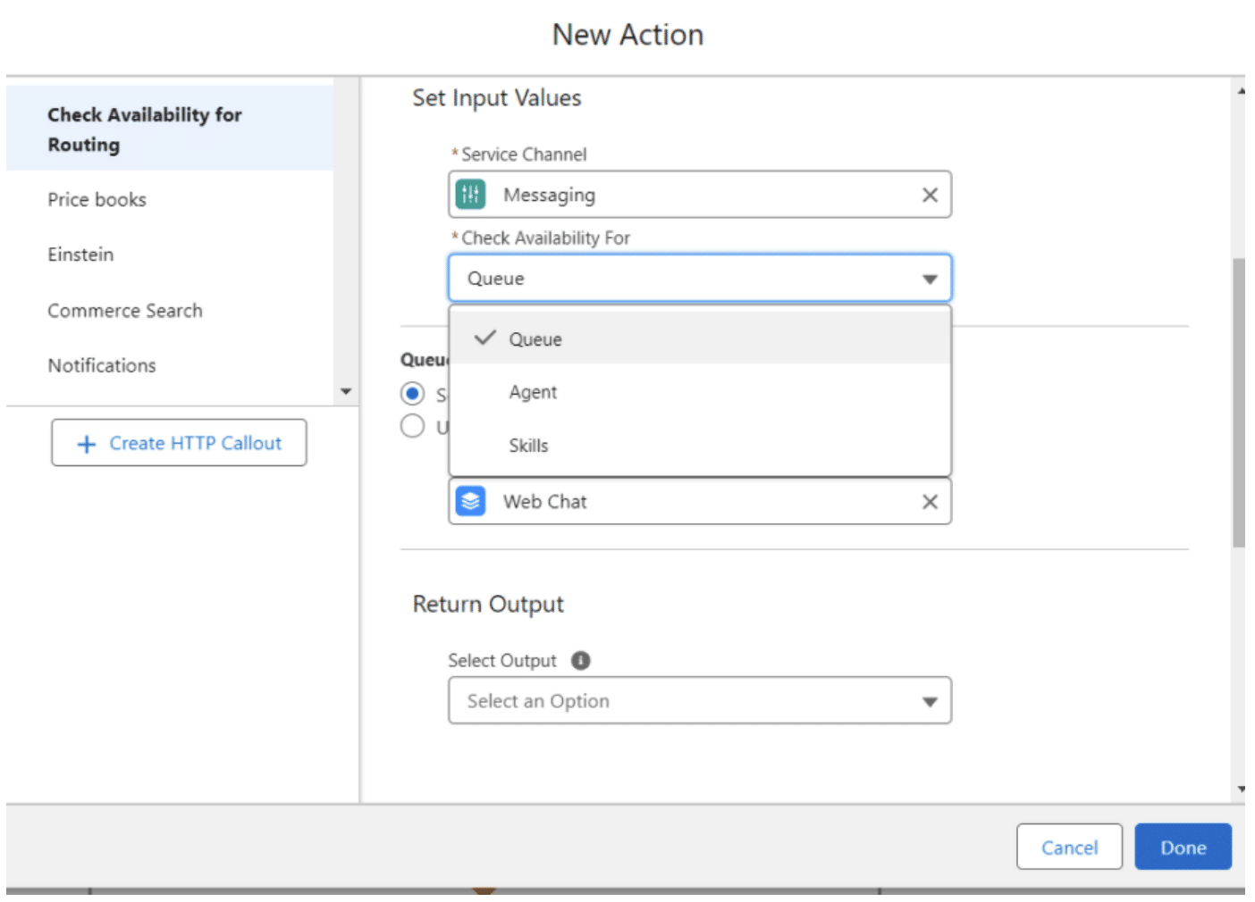This screenshot has width=1255, height=902.
Task: Select Skills from the open dropdown
Action: coord(529,445)
